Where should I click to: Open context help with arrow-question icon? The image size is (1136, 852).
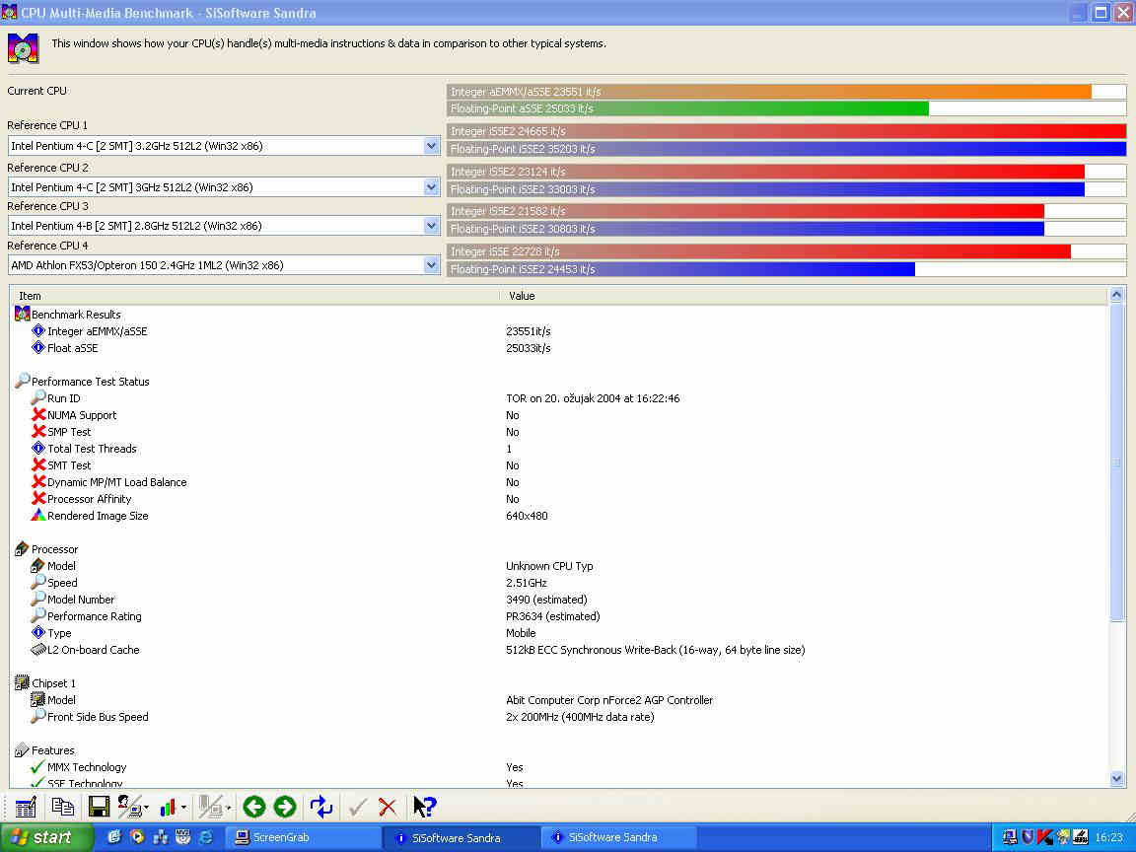coord(424,807)
